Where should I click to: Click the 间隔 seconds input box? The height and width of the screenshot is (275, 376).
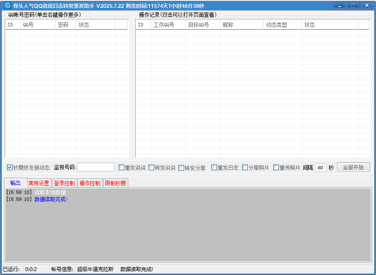pyautogui.click(x=321, y=168)
